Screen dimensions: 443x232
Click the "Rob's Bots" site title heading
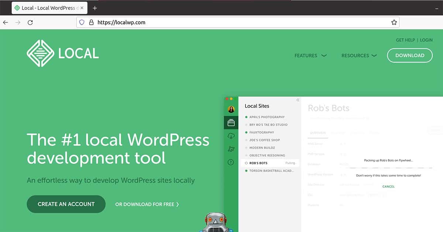(329, 108)
